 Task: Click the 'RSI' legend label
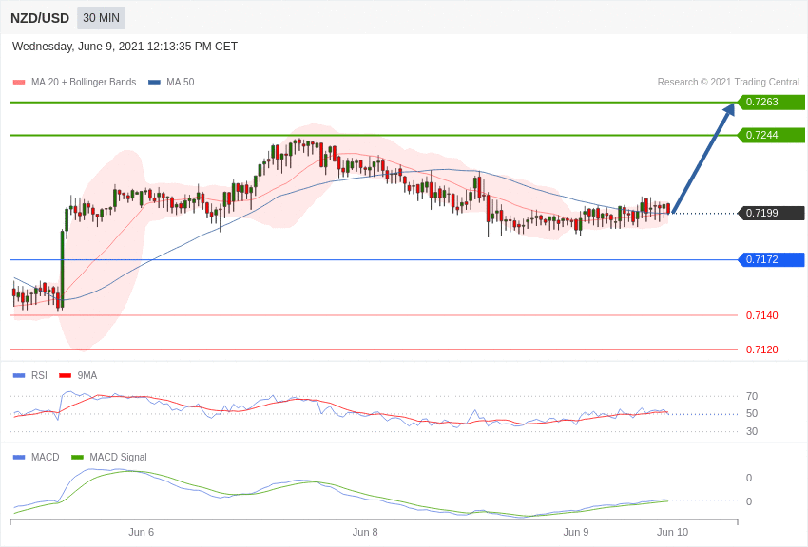[39, 376]
